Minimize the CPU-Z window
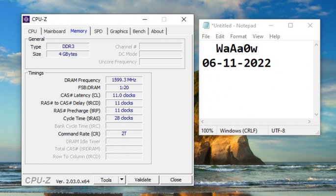336x196 pixels. pyautogui.click(x=145, y=20)
